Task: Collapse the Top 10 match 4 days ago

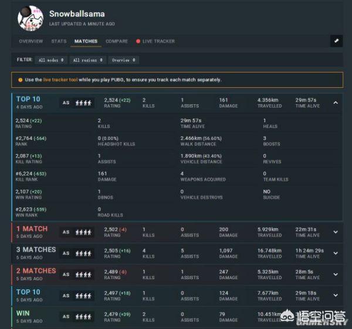Action: [x=336, y=102]
